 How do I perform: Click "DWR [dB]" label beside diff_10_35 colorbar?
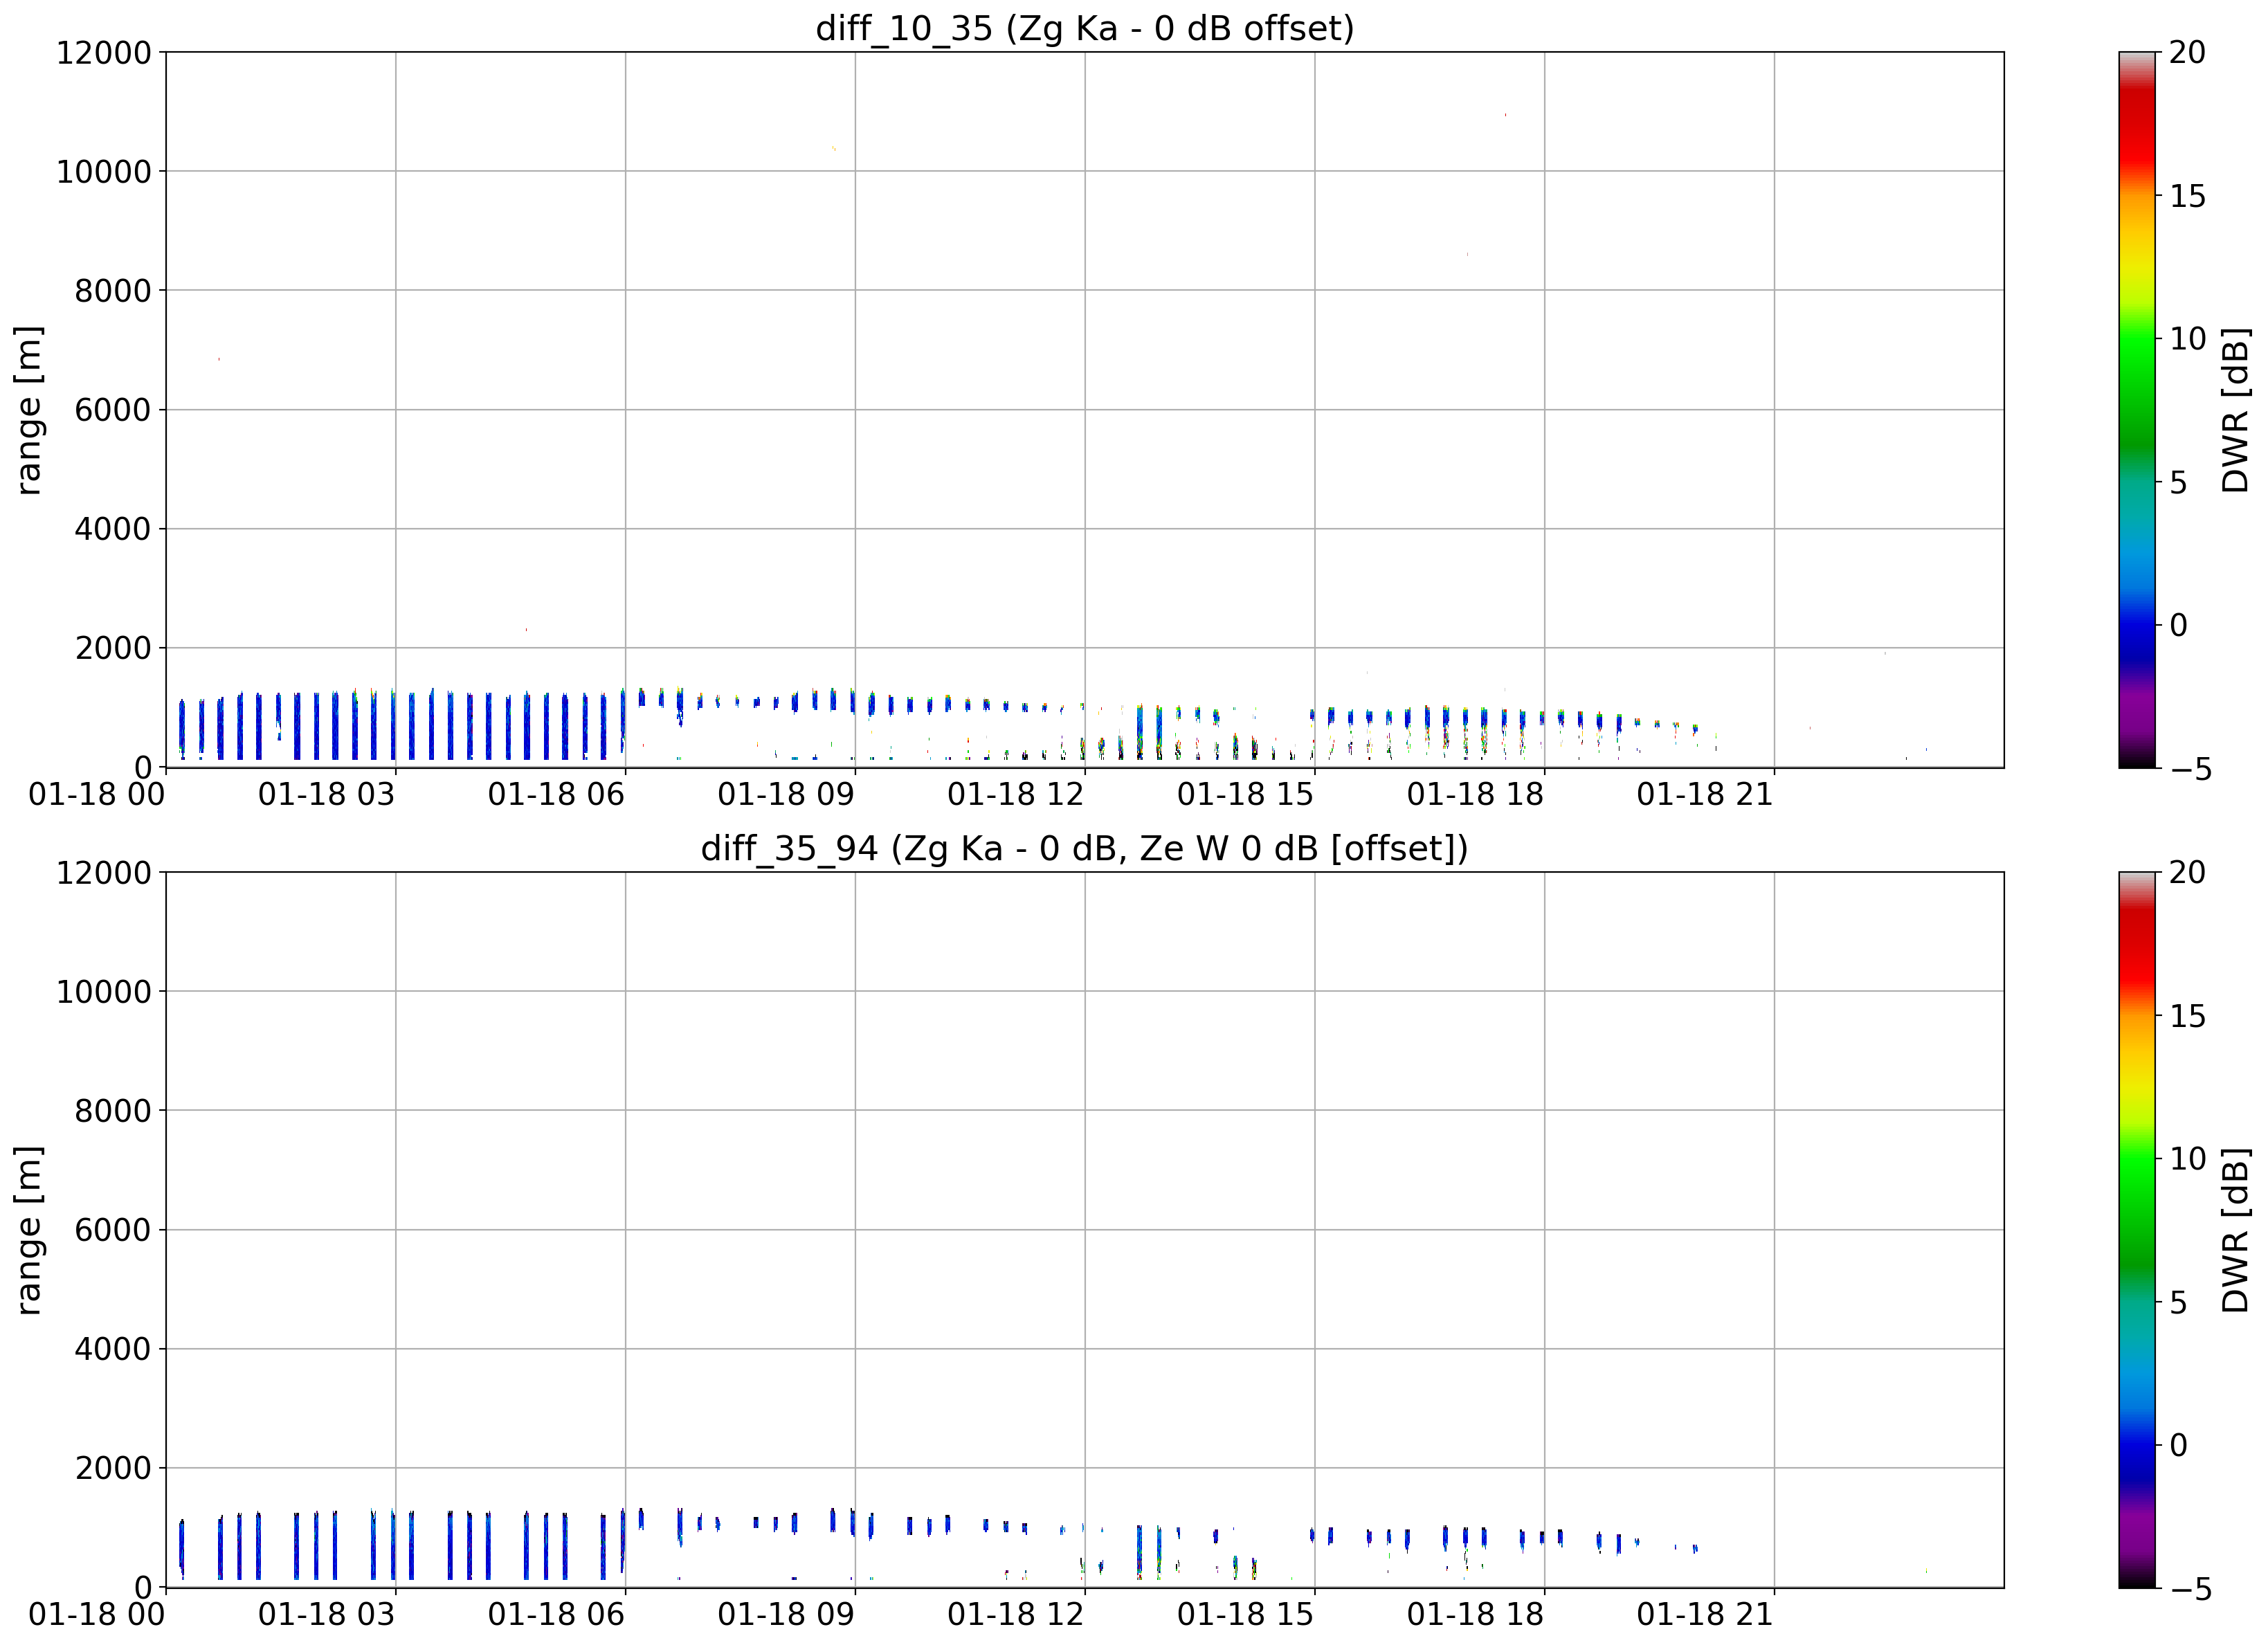click(x=2235, y=410)
